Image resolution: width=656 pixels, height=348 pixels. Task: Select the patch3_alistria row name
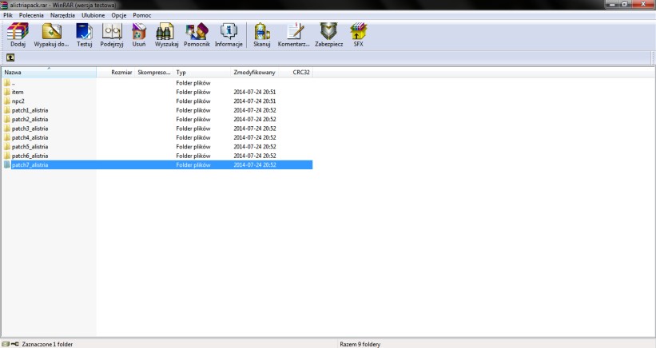pos(30,129)
